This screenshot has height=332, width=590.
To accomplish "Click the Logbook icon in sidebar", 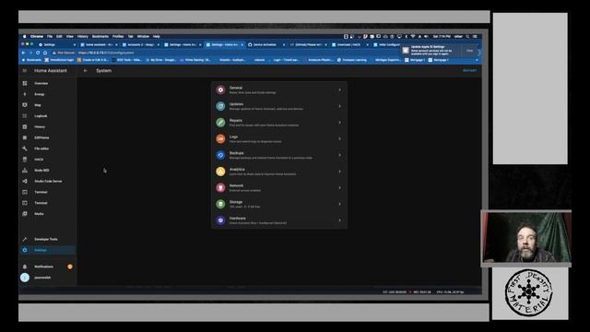I will (25, 116).
